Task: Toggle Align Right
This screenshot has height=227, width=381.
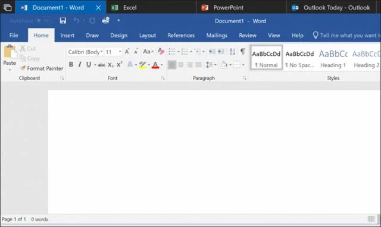Action: click(x=189, y=65)
